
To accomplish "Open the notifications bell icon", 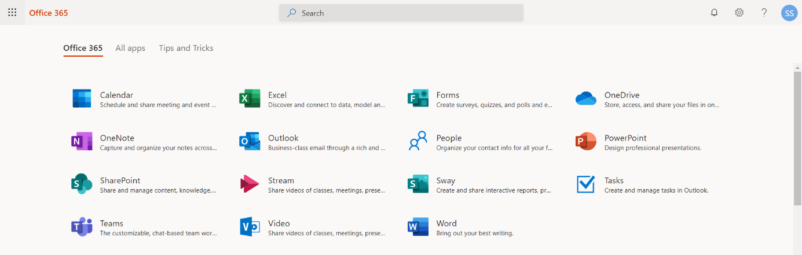I will 714,13.
